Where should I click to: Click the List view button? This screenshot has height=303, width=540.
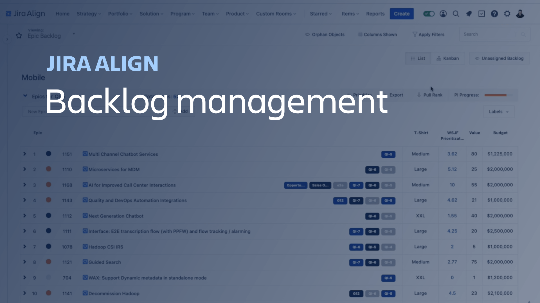418,58
